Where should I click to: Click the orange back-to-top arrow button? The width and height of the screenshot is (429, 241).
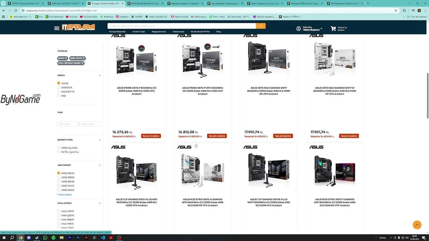point(417,225)
